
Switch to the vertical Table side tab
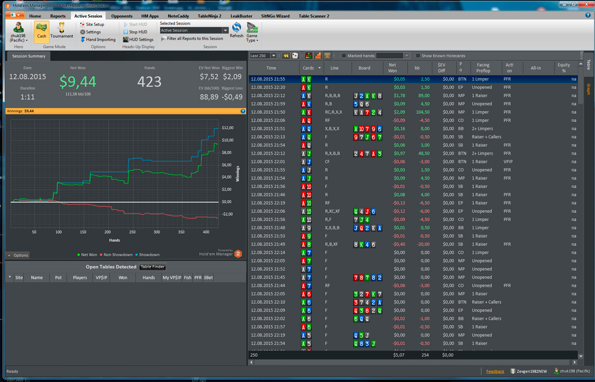click(x=589, y=64)
